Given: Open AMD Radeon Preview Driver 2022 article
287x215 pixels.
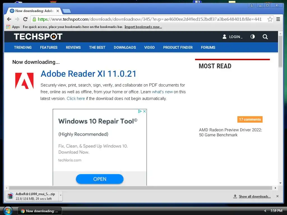Looking at the screenshot, I should pyautogui.click(x=230, y=132).
